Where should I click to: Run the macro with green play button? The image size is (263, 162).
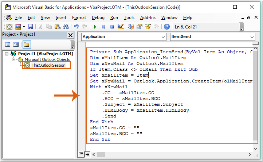pos(95,27)
